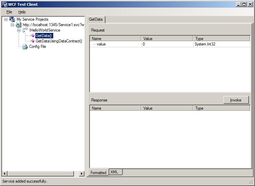Click the System.Int32 type cell
The width and height of the screenshot is (255, 186).
[x=222, y=44]
